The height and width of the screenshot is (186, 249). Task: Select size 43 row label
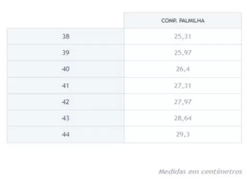66,118
